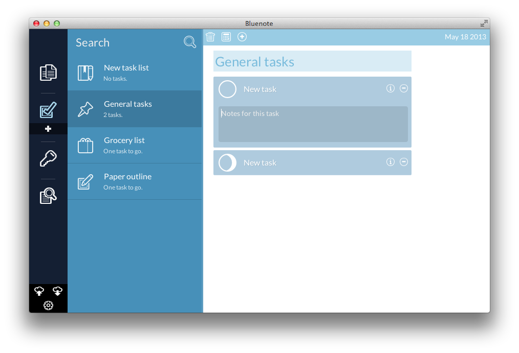Show info for the second New task
The height and width of the screenshot is (353, 519).
point(391,162)
